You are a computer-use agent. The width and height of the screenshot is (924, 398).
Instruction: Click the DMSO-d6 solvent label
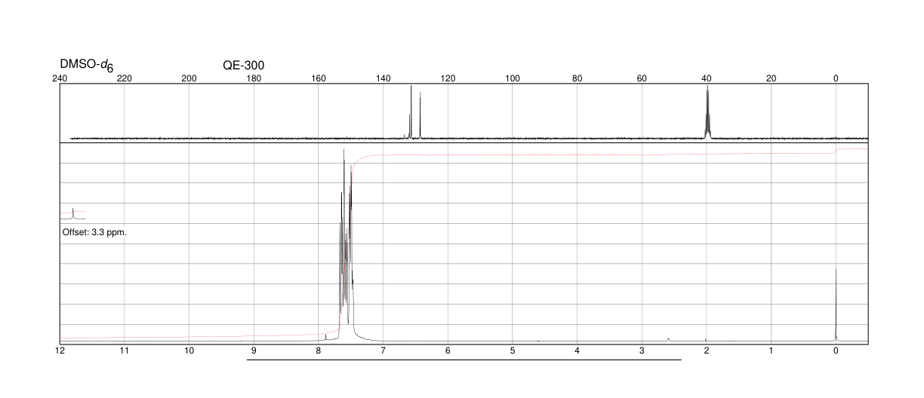coord(87,66)
